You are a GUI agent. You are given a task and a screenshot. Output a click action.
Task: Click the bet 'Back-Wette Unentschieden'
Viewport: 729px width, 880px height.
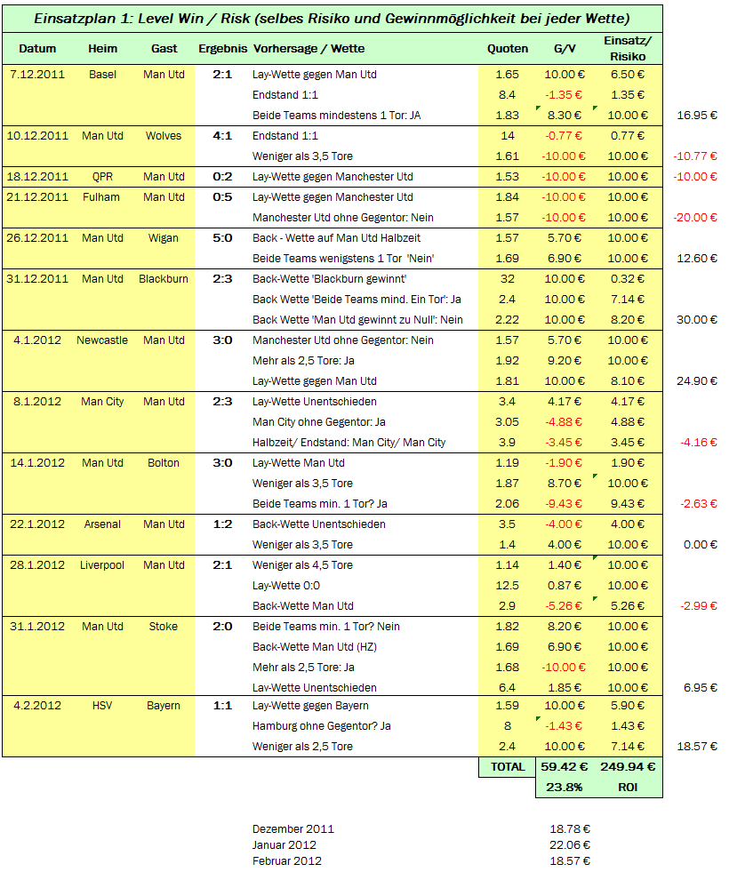point(319,524)
